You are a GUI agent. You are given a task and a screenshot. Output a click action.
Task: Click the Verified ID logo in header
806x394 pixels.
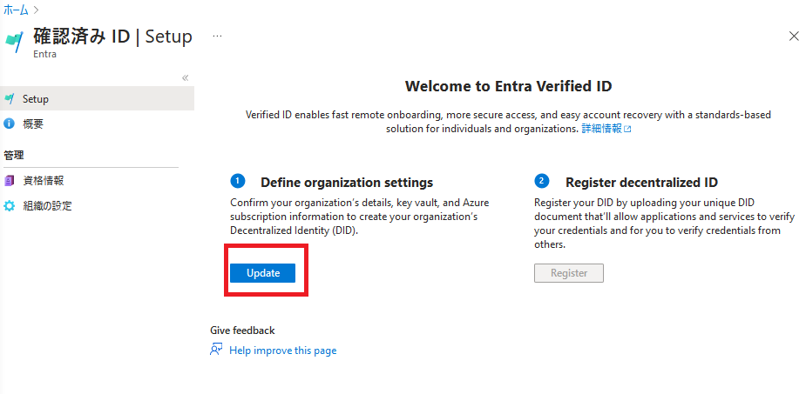[x=15, y=43]
